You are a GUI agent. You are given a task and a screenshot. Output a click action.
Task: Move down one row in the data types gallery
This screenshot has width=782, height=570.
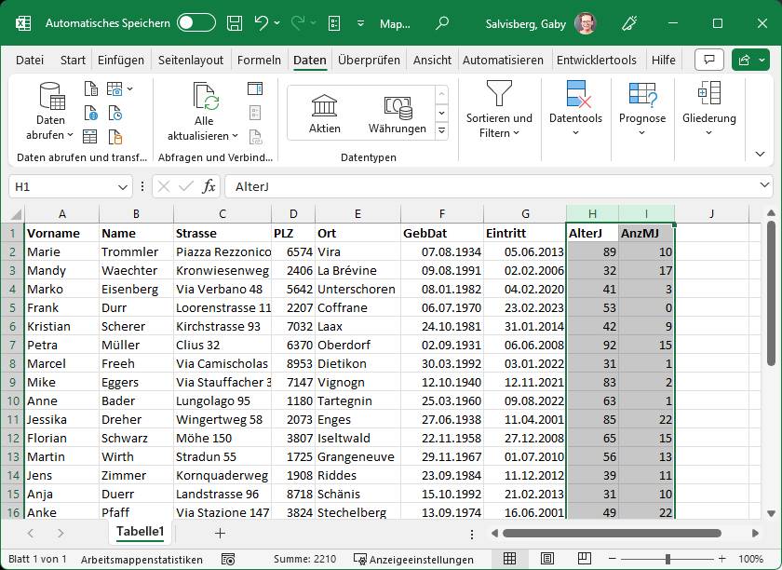[x=441, y=113]
